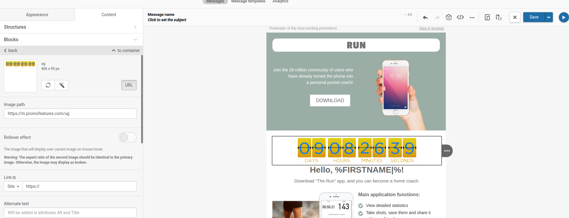Select the preheader text

click(x=303, y=28)
